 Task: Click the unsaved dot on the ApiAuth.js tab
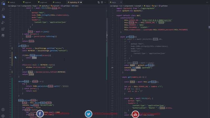pos(81,2)
